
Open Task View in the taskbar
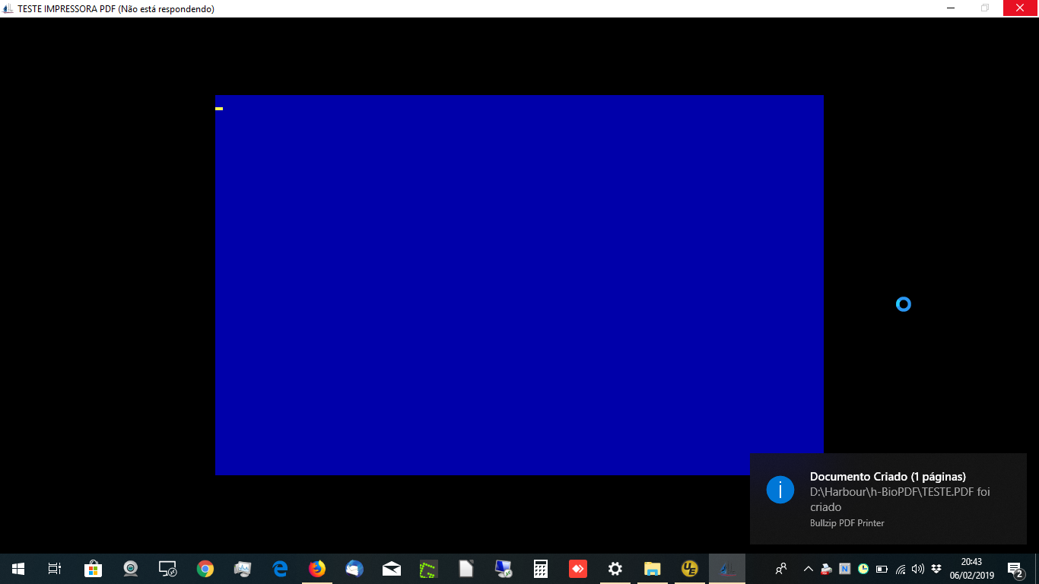tap(55, 569)
